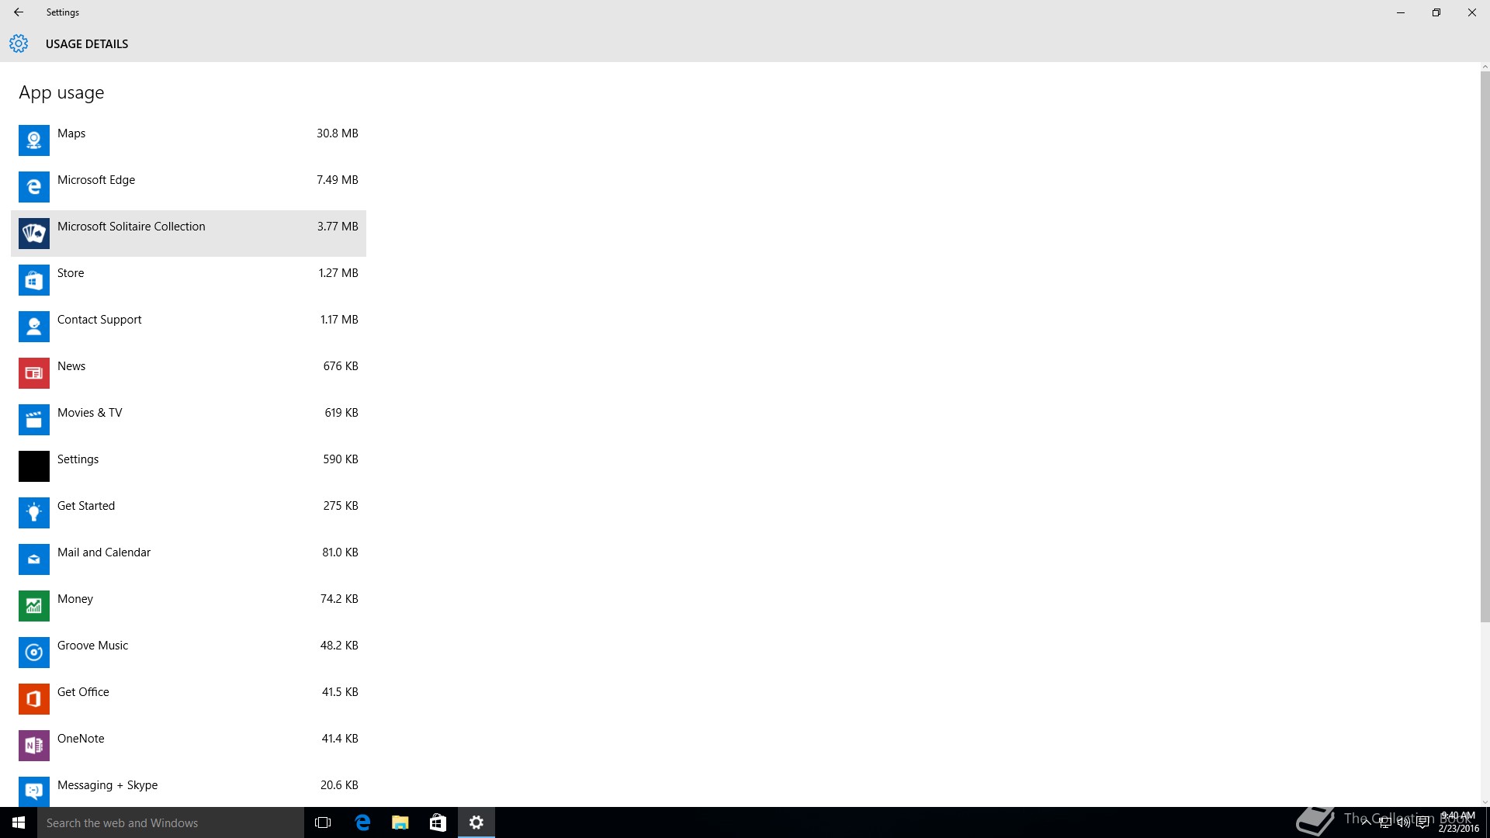Viewport: 1490px width, 838px height.
Task: Click the Movies & TV clapperboard icon
Action: pos(34,420)
